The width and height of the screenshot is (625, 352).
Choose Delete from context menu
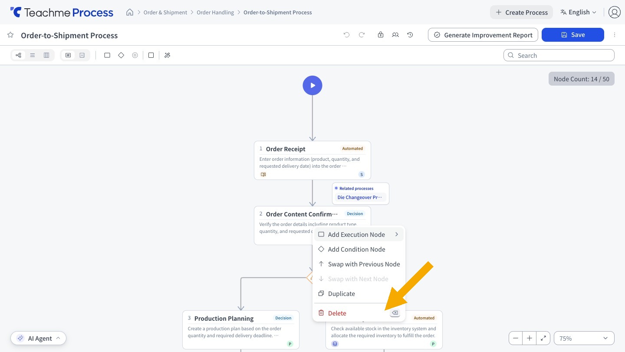pos(359,313)
